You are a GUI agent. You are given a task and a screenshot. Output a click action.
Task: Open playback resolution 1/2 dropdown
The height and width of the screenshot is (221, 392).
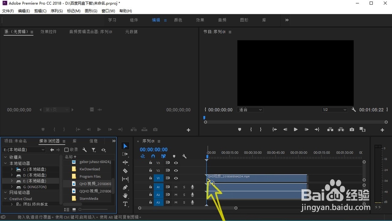pyautogui.click(x=334, y=110)
